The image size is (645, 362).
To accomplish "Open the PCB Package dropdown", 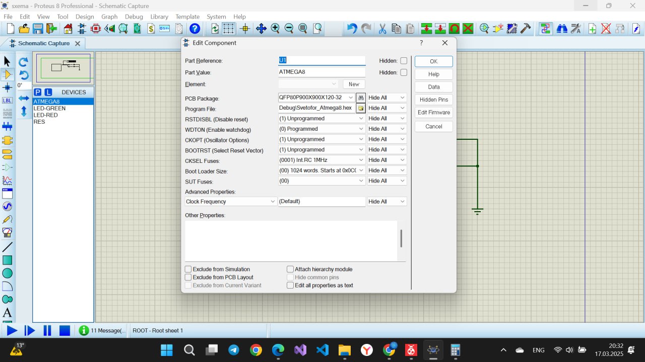I will click(351, 98).
